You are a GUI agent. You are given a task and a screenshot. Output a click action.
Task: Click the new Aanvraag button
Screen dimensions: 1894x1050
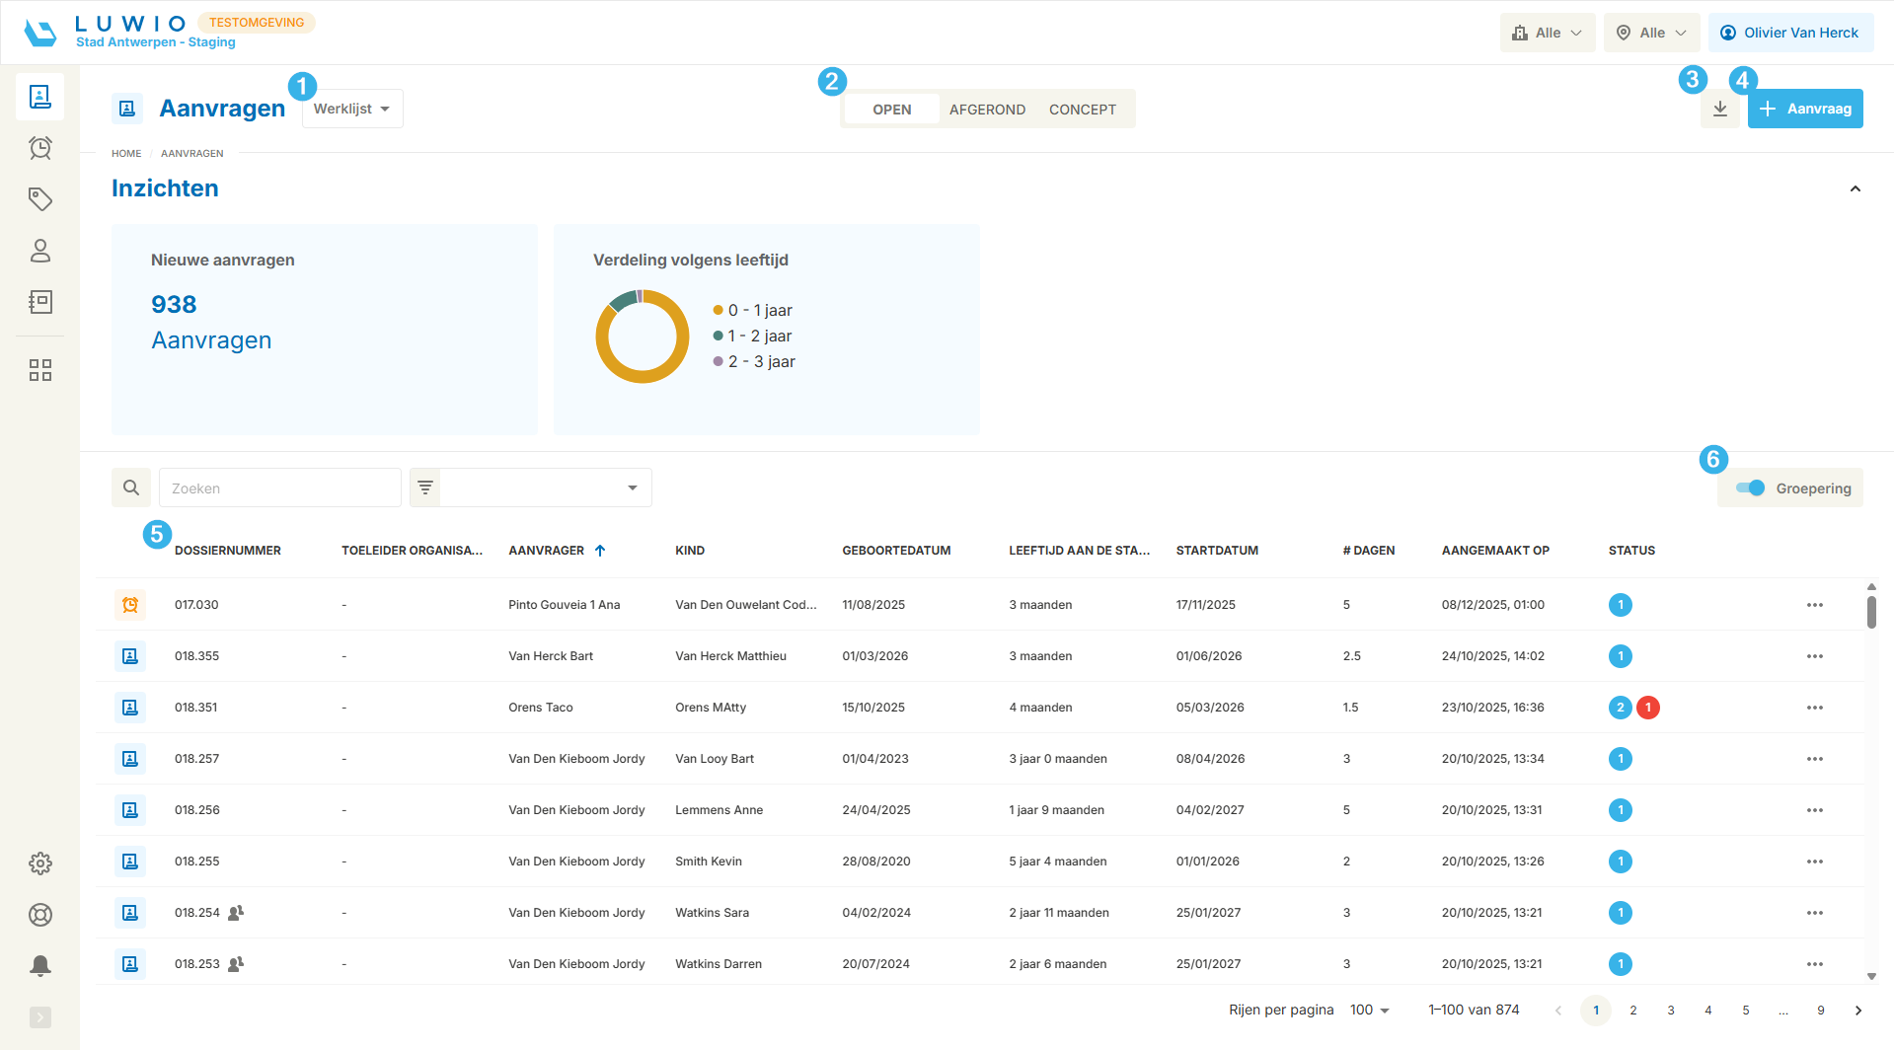click(1805, 109)
